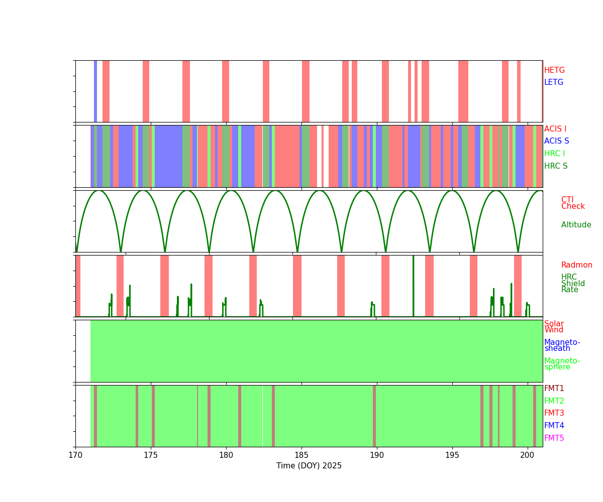Click the CTI Check legend label
Viewport: 603px width, 502px height.
pos(573,203)
